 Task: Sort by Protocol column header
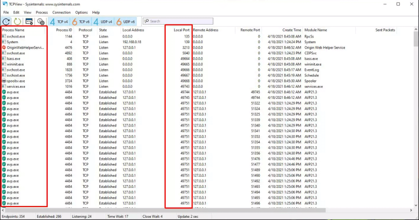click(x=85, y=30)
